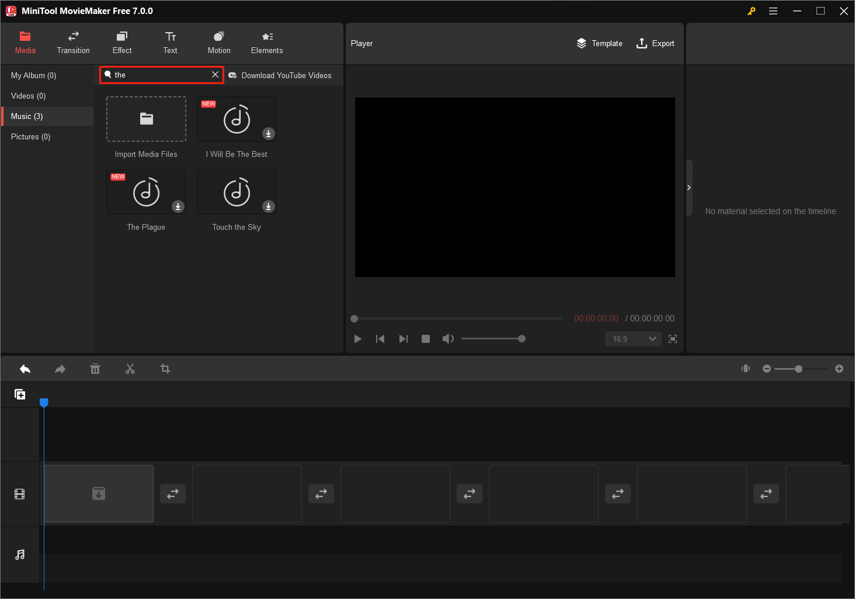The height and width of the screenshot is (599, 855).
Task: Click the Split scissors icon
Action: click(130, 369)
